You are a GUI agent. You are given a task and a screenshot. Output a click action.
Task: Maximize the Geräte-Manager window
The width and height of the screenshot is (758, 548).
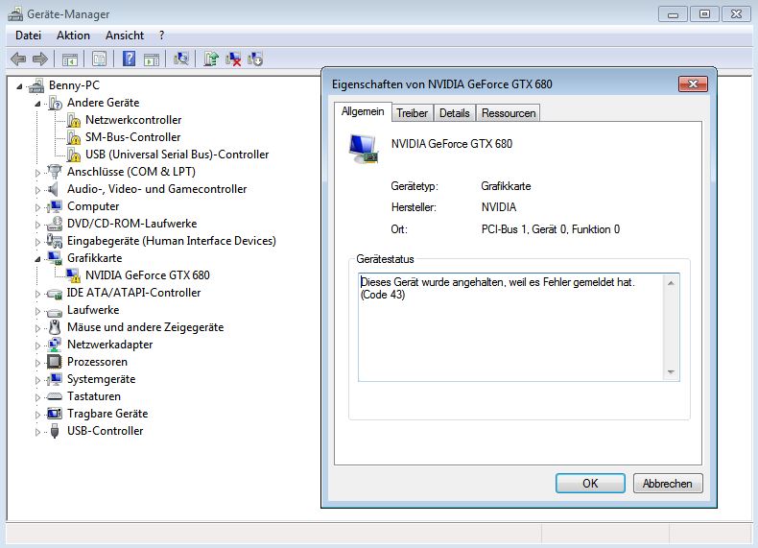coord(705,14)
